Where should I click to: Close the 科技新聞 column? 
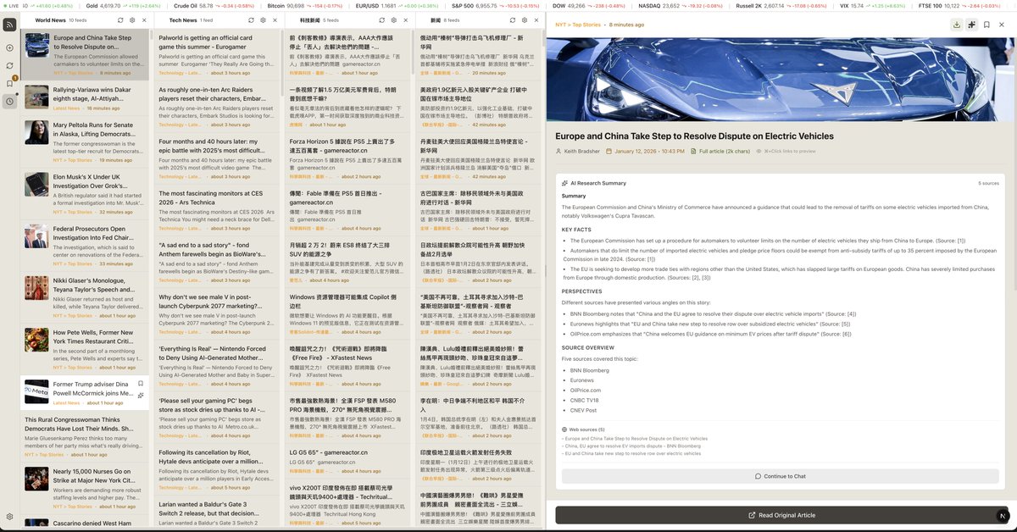click(406, 19)
